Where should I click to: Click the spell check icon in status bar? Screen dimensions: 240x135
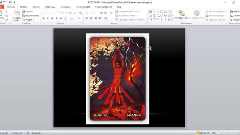coord(27,133)
